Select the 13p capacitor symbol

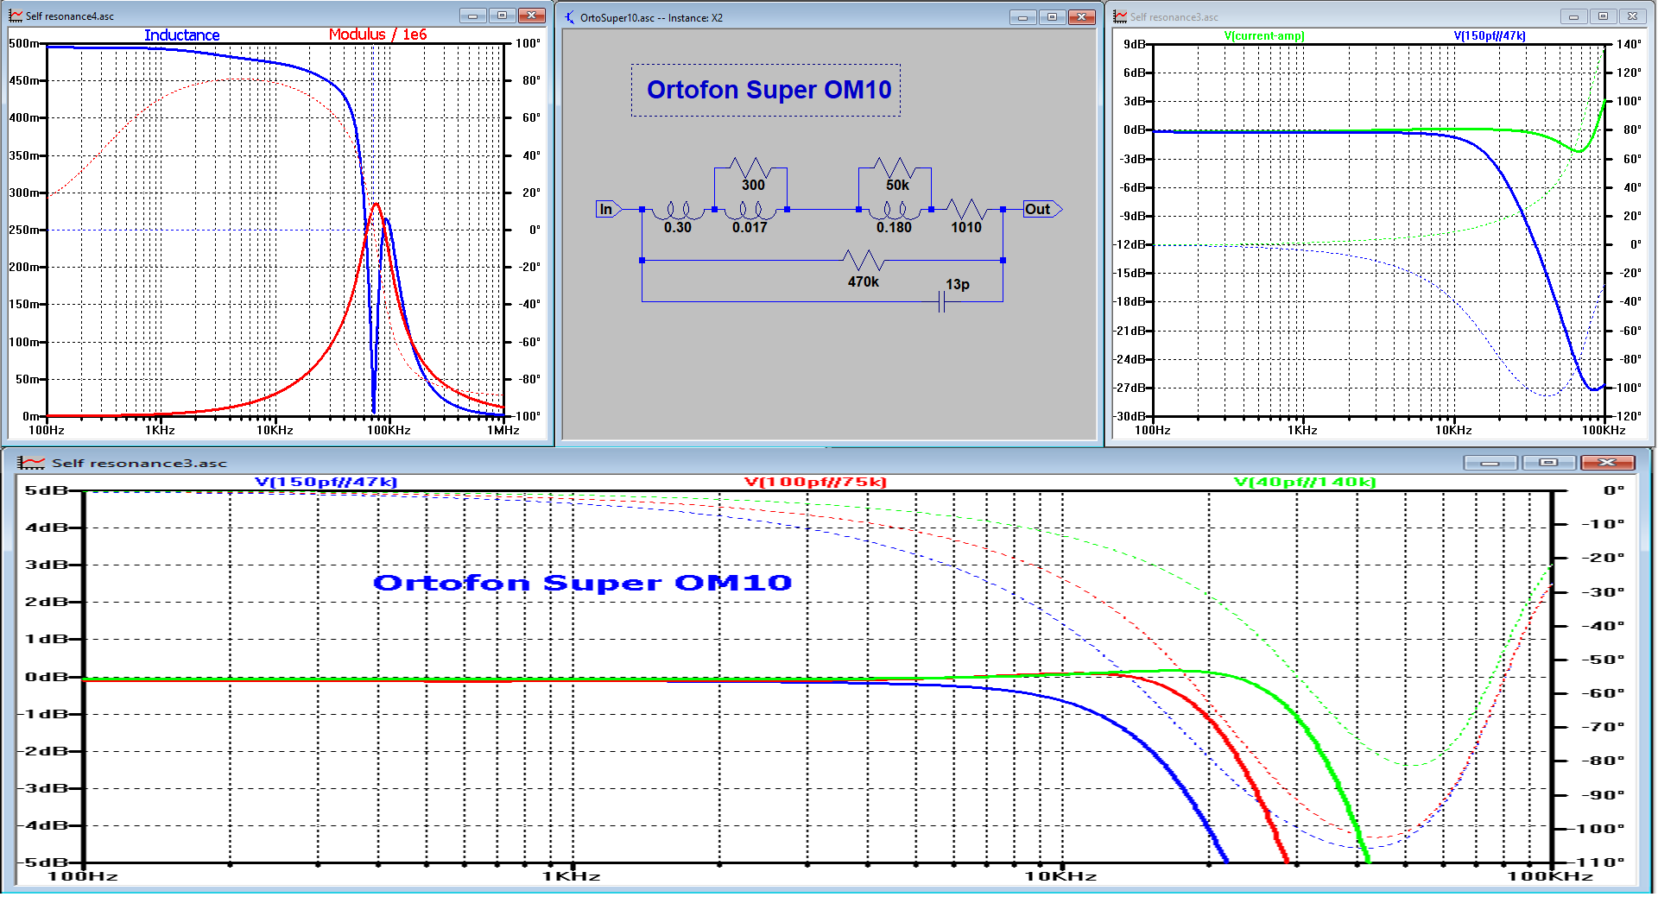tap(941, 301)
